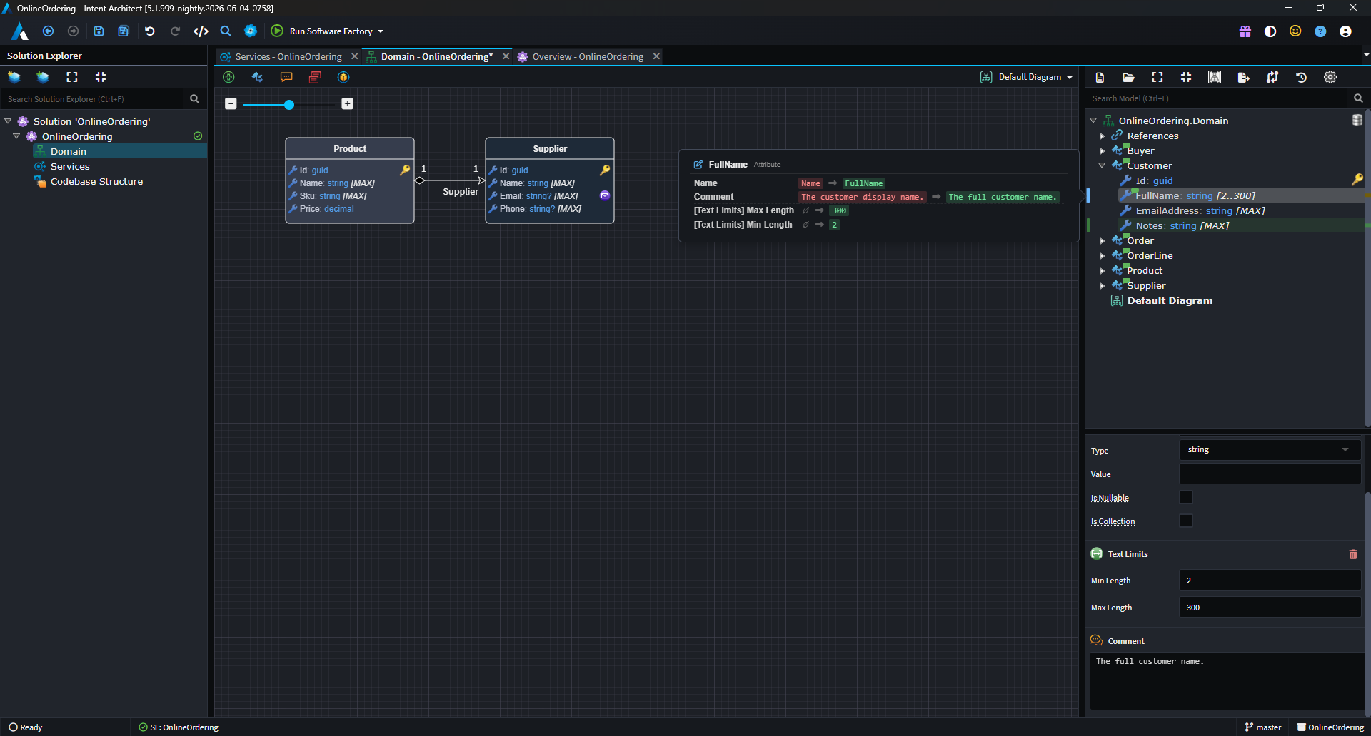Click the Save All icon
Image resolution: width=1371 pixels, height=736 pixels.
pyautogui.click(x=124, y=31)
